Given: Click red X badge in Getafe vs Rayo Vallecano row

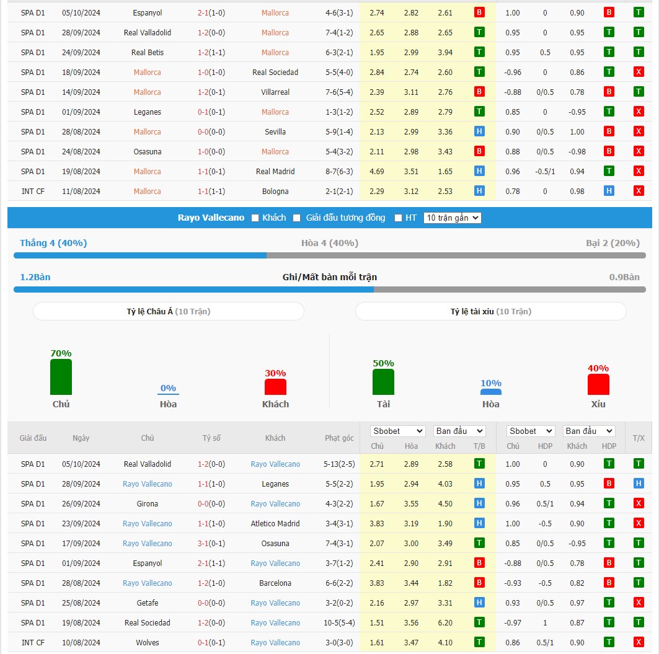Looking at the screenshot, I should [x=639, y=603].
